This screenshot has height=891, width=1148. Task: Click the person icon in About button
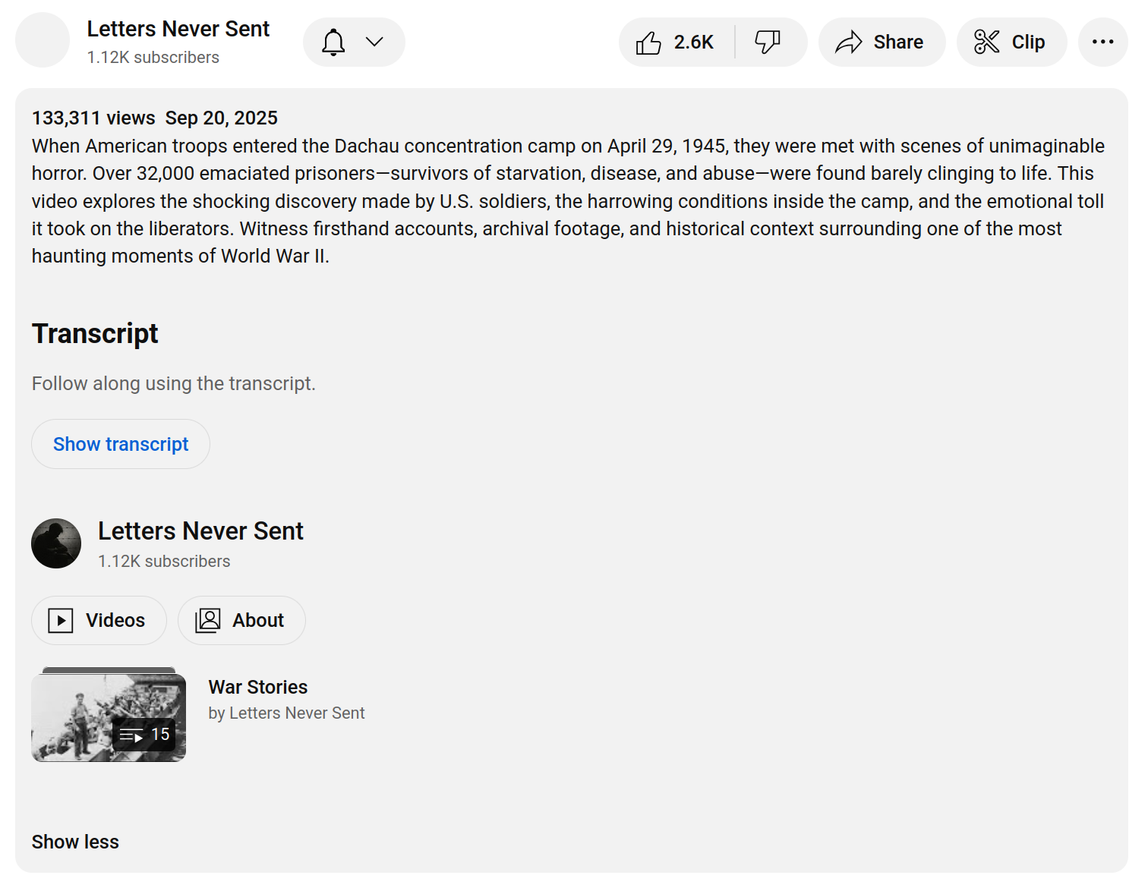(x=207, y=620)
